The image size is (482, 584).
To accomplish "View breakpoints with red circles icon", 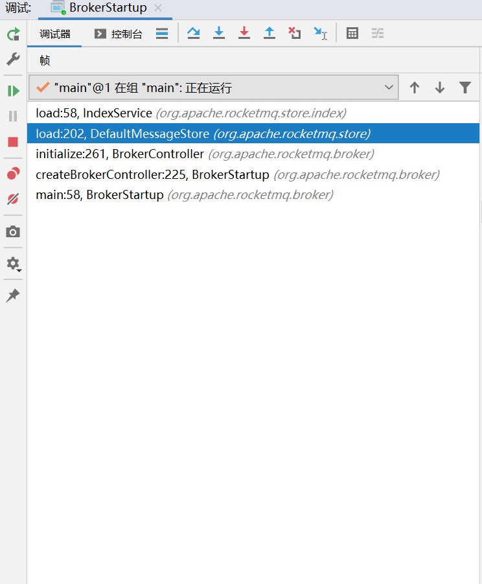I will pos(13,174).
